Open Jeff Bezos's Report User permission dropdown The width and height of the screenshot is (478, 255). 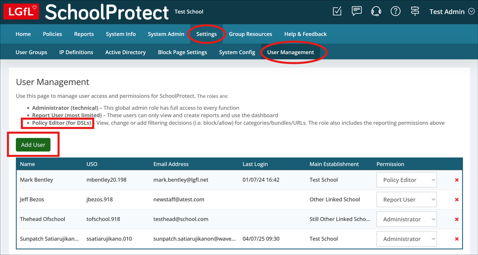click(406, 200)
